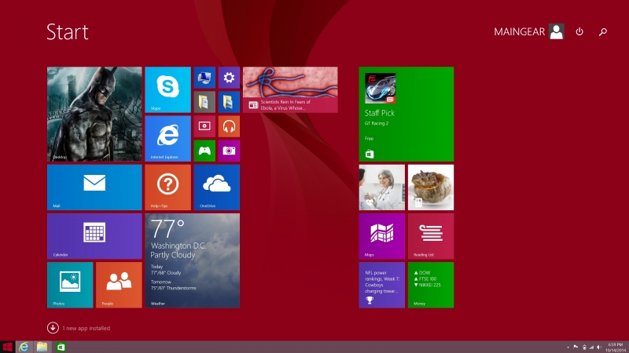
Task: Open the Food & Drink tile
Action: [431, 187]
